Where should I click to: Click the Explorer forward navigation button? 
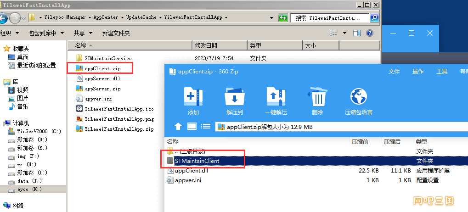click(x=15, y=18)
